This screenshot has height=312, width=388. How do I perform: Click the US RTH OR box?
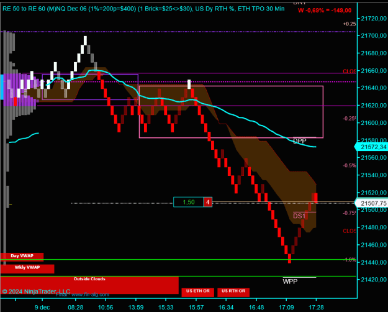coord(233,292)
